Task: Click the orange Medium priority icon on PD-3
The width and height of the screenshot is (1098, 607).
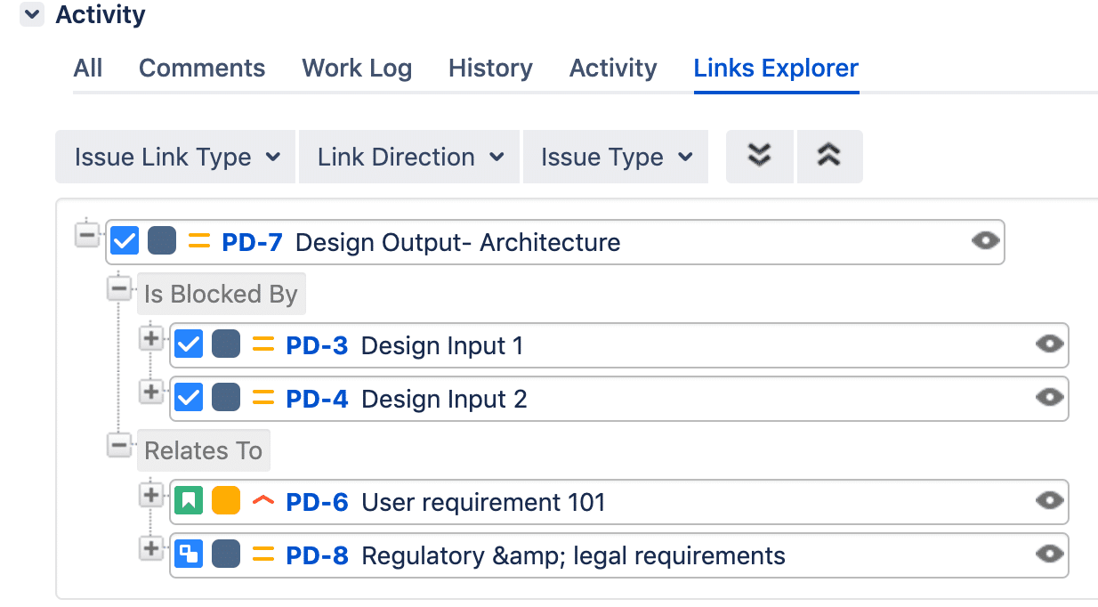Action: pos(261,344)
